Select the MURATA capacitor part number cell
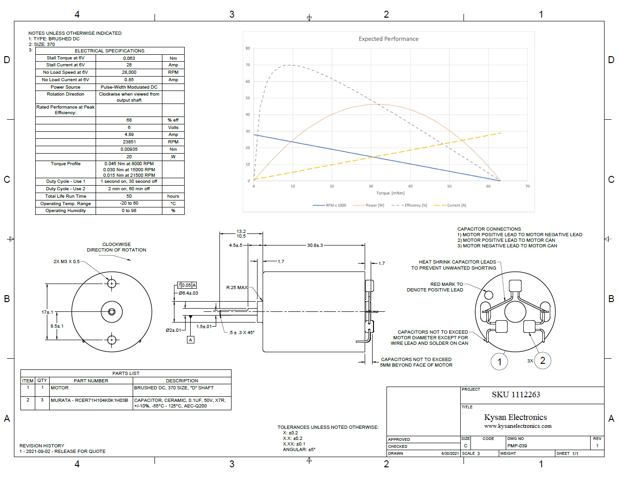Image resolution: width=618 pixels, height=478 pixels. (x=89, y=400)
